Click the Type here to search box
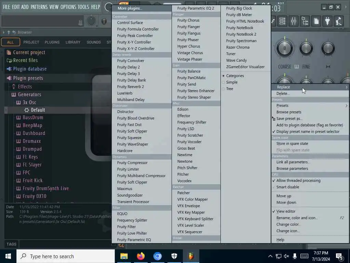Image resolution: width=350 pixels, height=263 pixels. (x=66, y=256)
